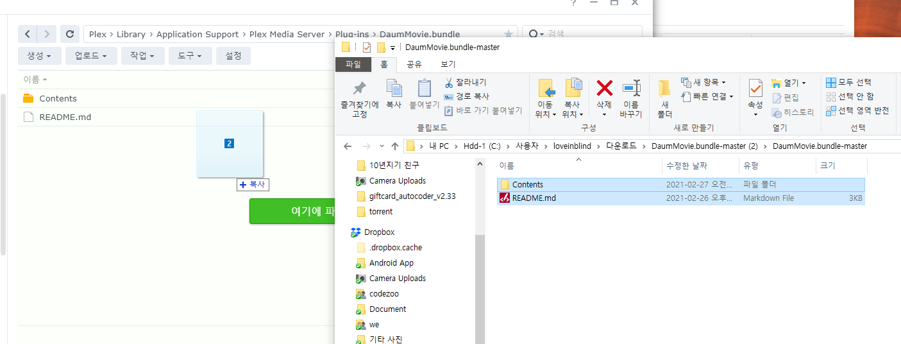Viewport: 901px width, 344px height.
Task: Click the Plex Media Server breadcrumb
Action: click(287, 34)
